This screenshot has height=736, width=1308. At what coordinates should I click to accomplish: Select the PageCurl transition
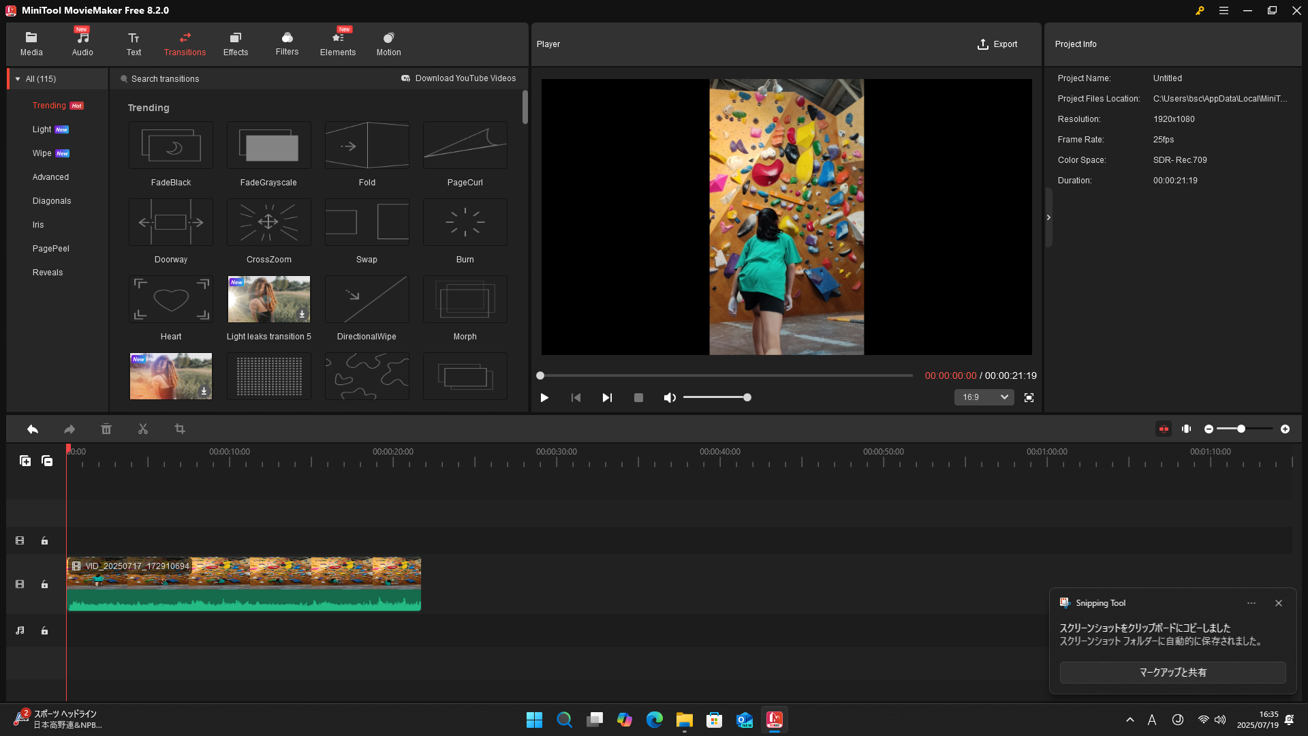coord(465,145)
